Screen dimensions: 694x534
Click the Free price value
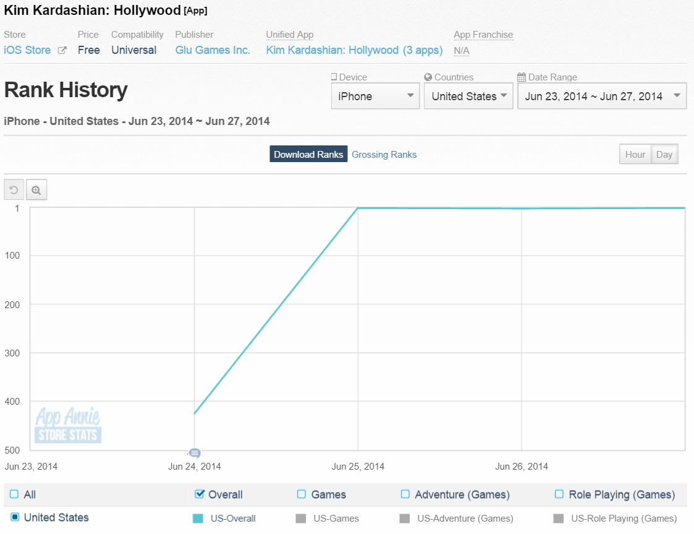pos(89,50)
